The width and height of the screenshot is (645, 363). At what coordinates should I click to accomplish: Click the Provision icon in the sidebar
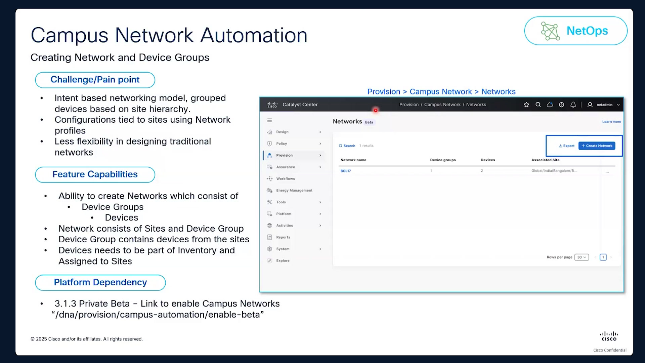(x=269, y=155)
